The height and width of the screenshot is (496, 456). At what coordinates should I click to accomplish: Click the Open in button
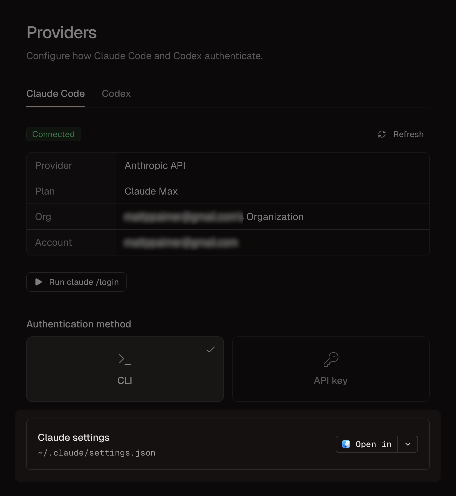pyautogui.click(x=367, y=444)
